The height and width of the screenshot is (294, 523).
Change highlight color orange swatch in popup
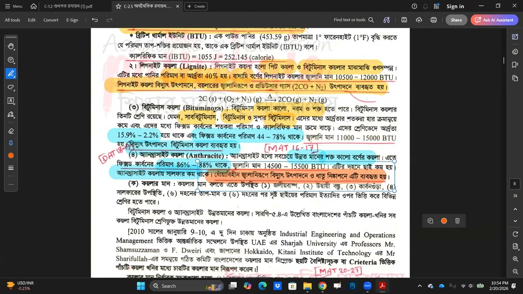(444, 221)
